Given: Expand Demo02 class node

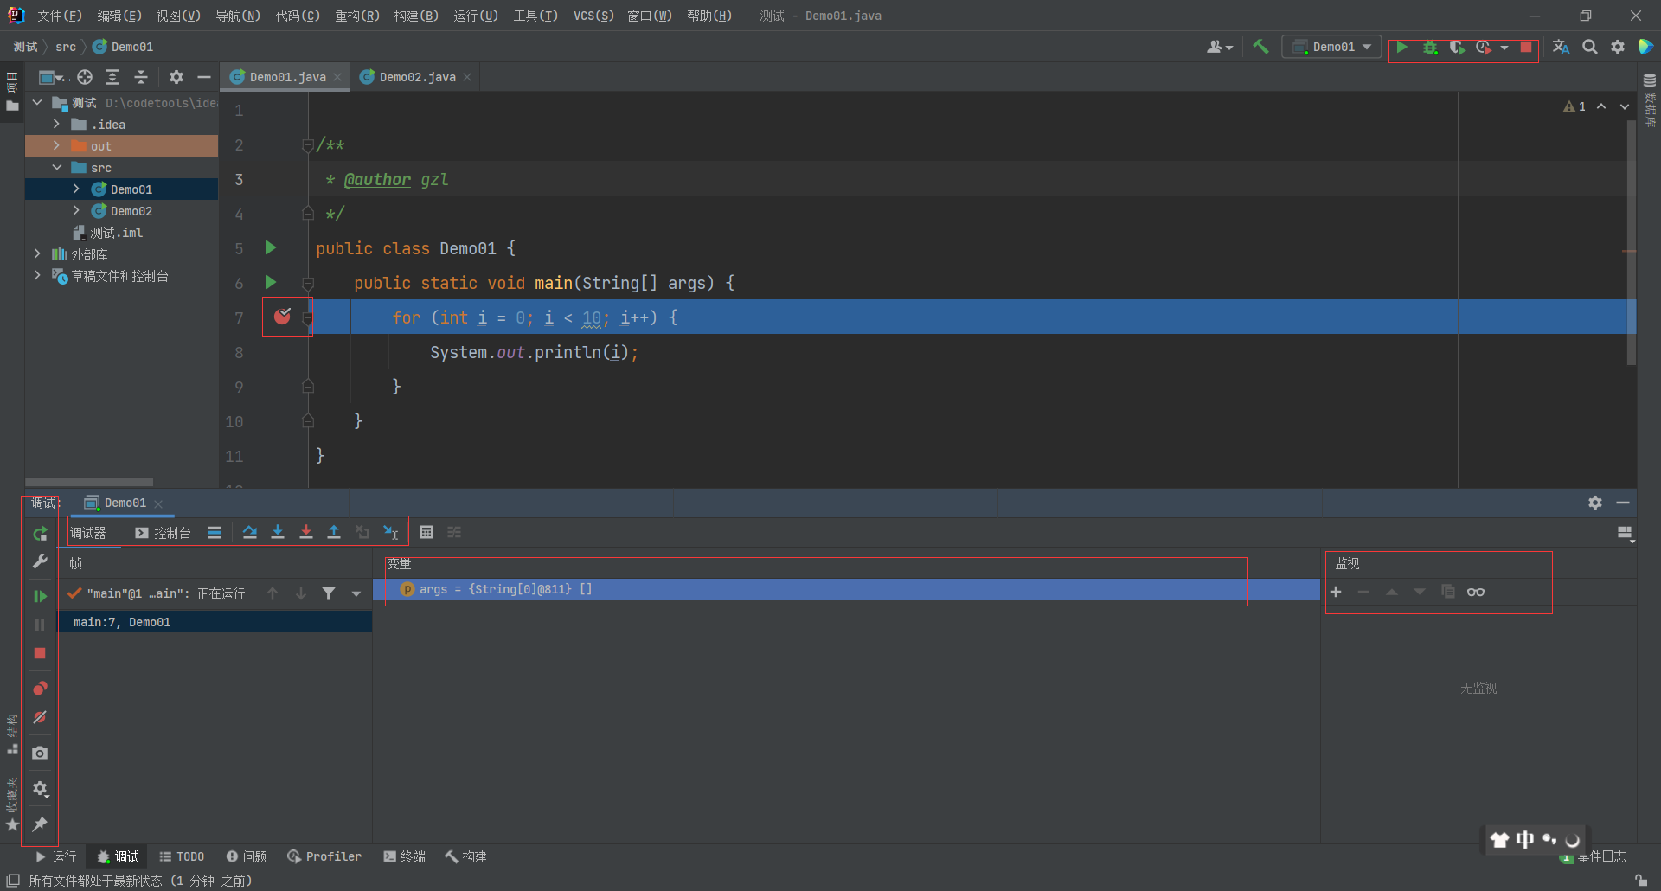Looking at the screenshot, I should point(76,210).
